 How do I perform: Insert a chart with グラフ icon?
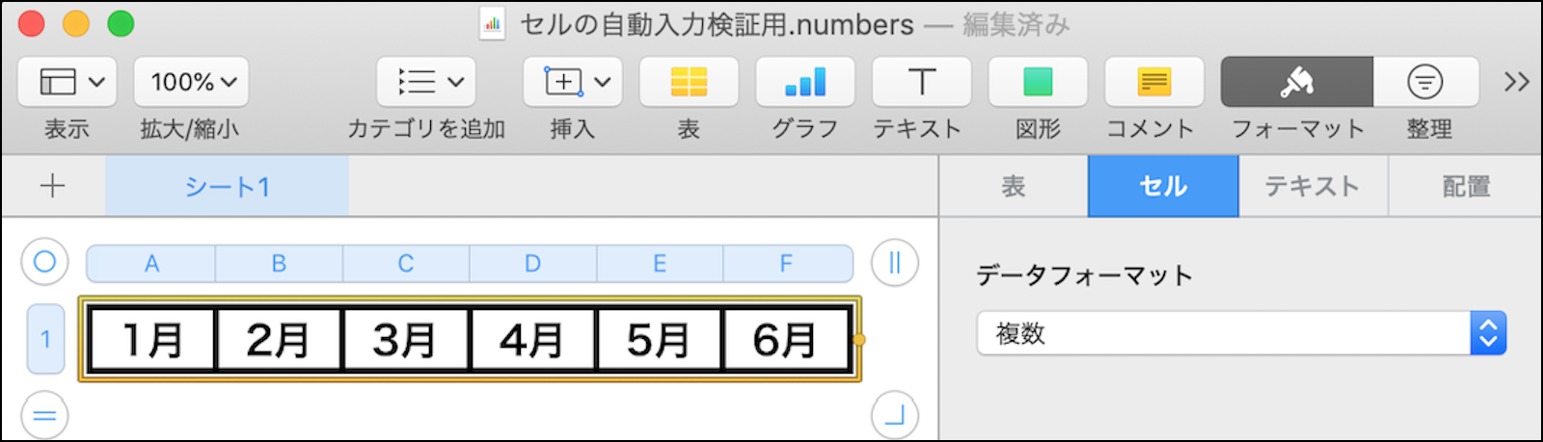[x=805, y=83]
